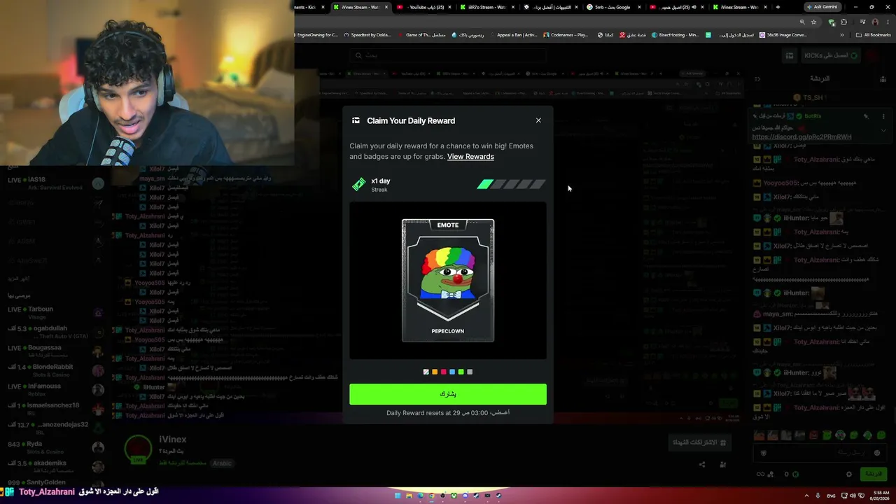Open the Xbox app from the taskbar
This screenshot has height=504, width=896.
pyautogui.click(x=454, y=496)
